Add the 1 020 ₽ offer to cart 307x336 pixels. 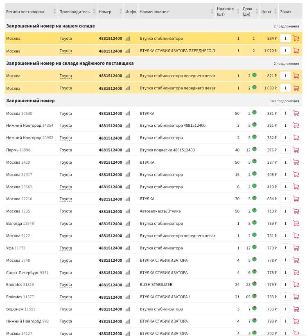(296, 51)
